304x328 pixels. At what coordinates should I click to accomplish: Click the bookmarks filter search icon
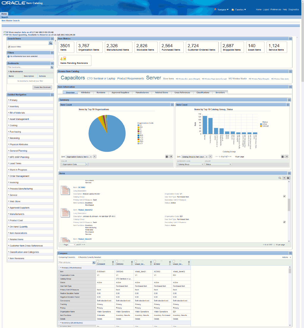coord(52,67)
